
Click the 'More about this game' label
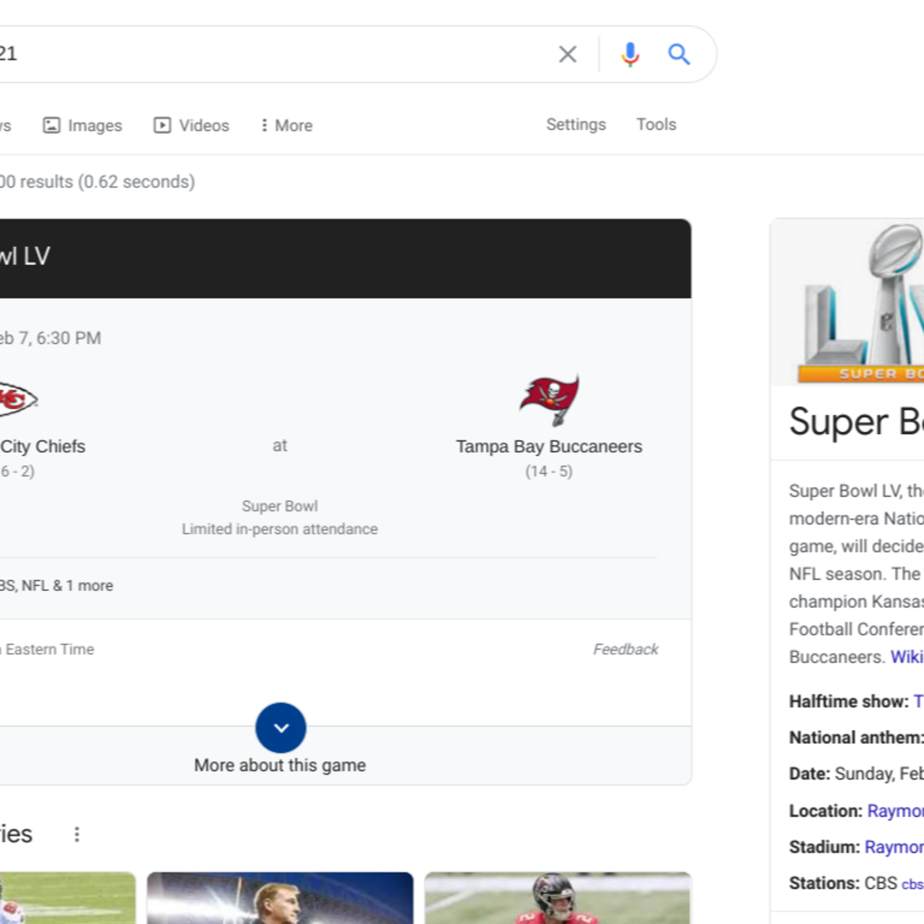pos(280,765)
